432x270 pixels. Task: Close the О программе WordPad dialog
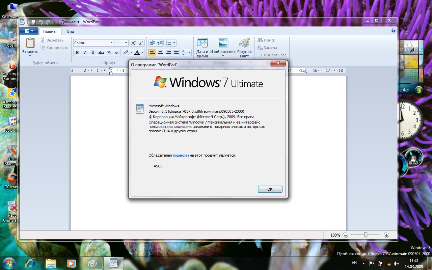[278, 63]
